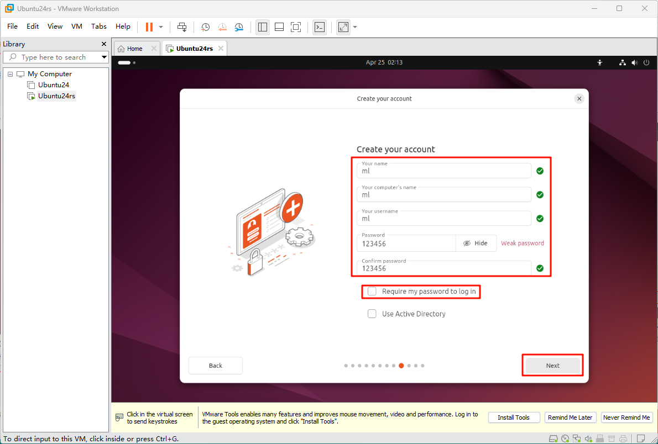Enable Require my password to log in
The height and width of the screenshot is (444, 658).
coord(372,292)
